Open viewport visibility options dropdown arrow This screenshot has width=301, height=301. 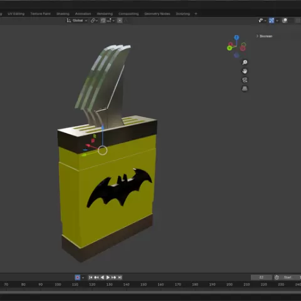click(265, 21)
